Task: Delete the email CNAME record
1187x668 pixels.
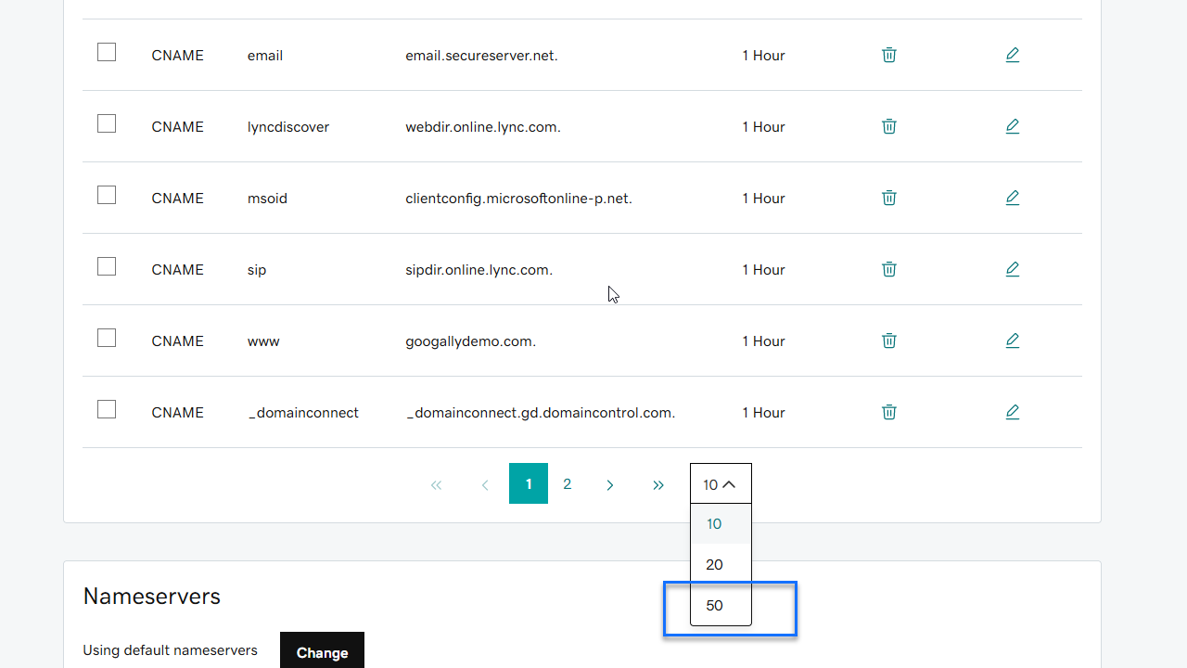Action: point(888,55)
